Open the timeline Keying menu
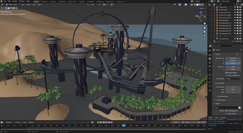243x133 pixels. (18, 122)
